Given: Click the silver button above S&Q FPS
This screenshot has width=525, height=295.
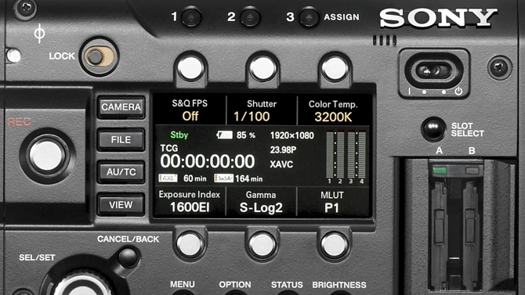Looking at the screenshot, I should coord(190,68).
